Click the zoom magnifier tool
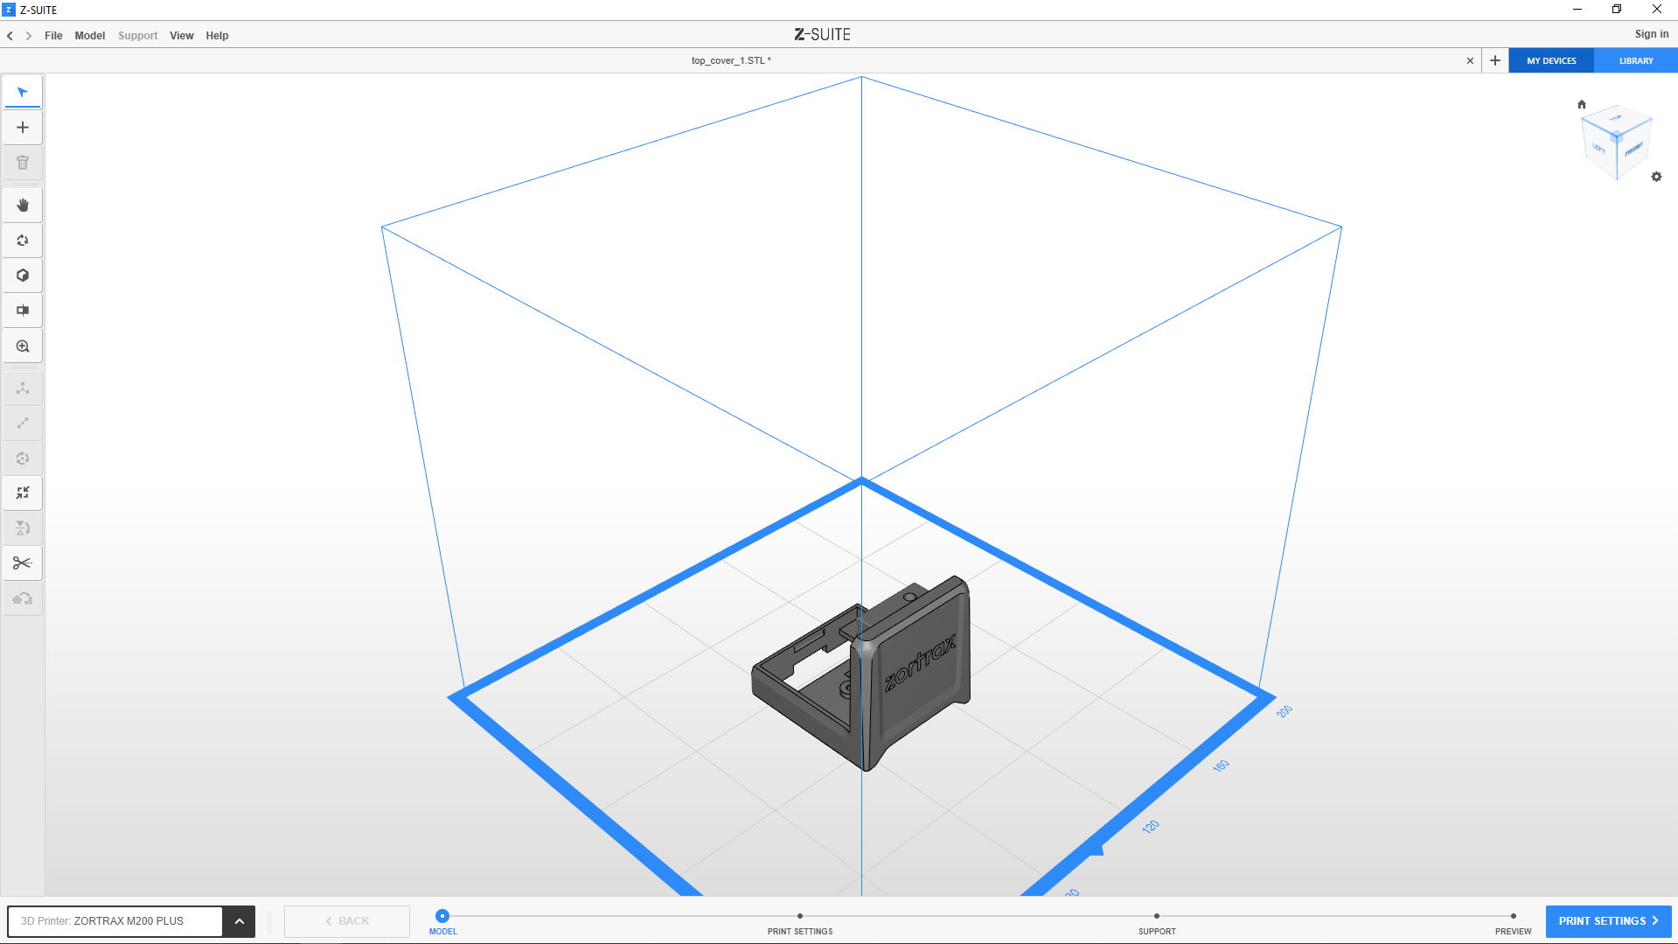The width and height of the screenshot is (1678, 944). pos(23,346)
